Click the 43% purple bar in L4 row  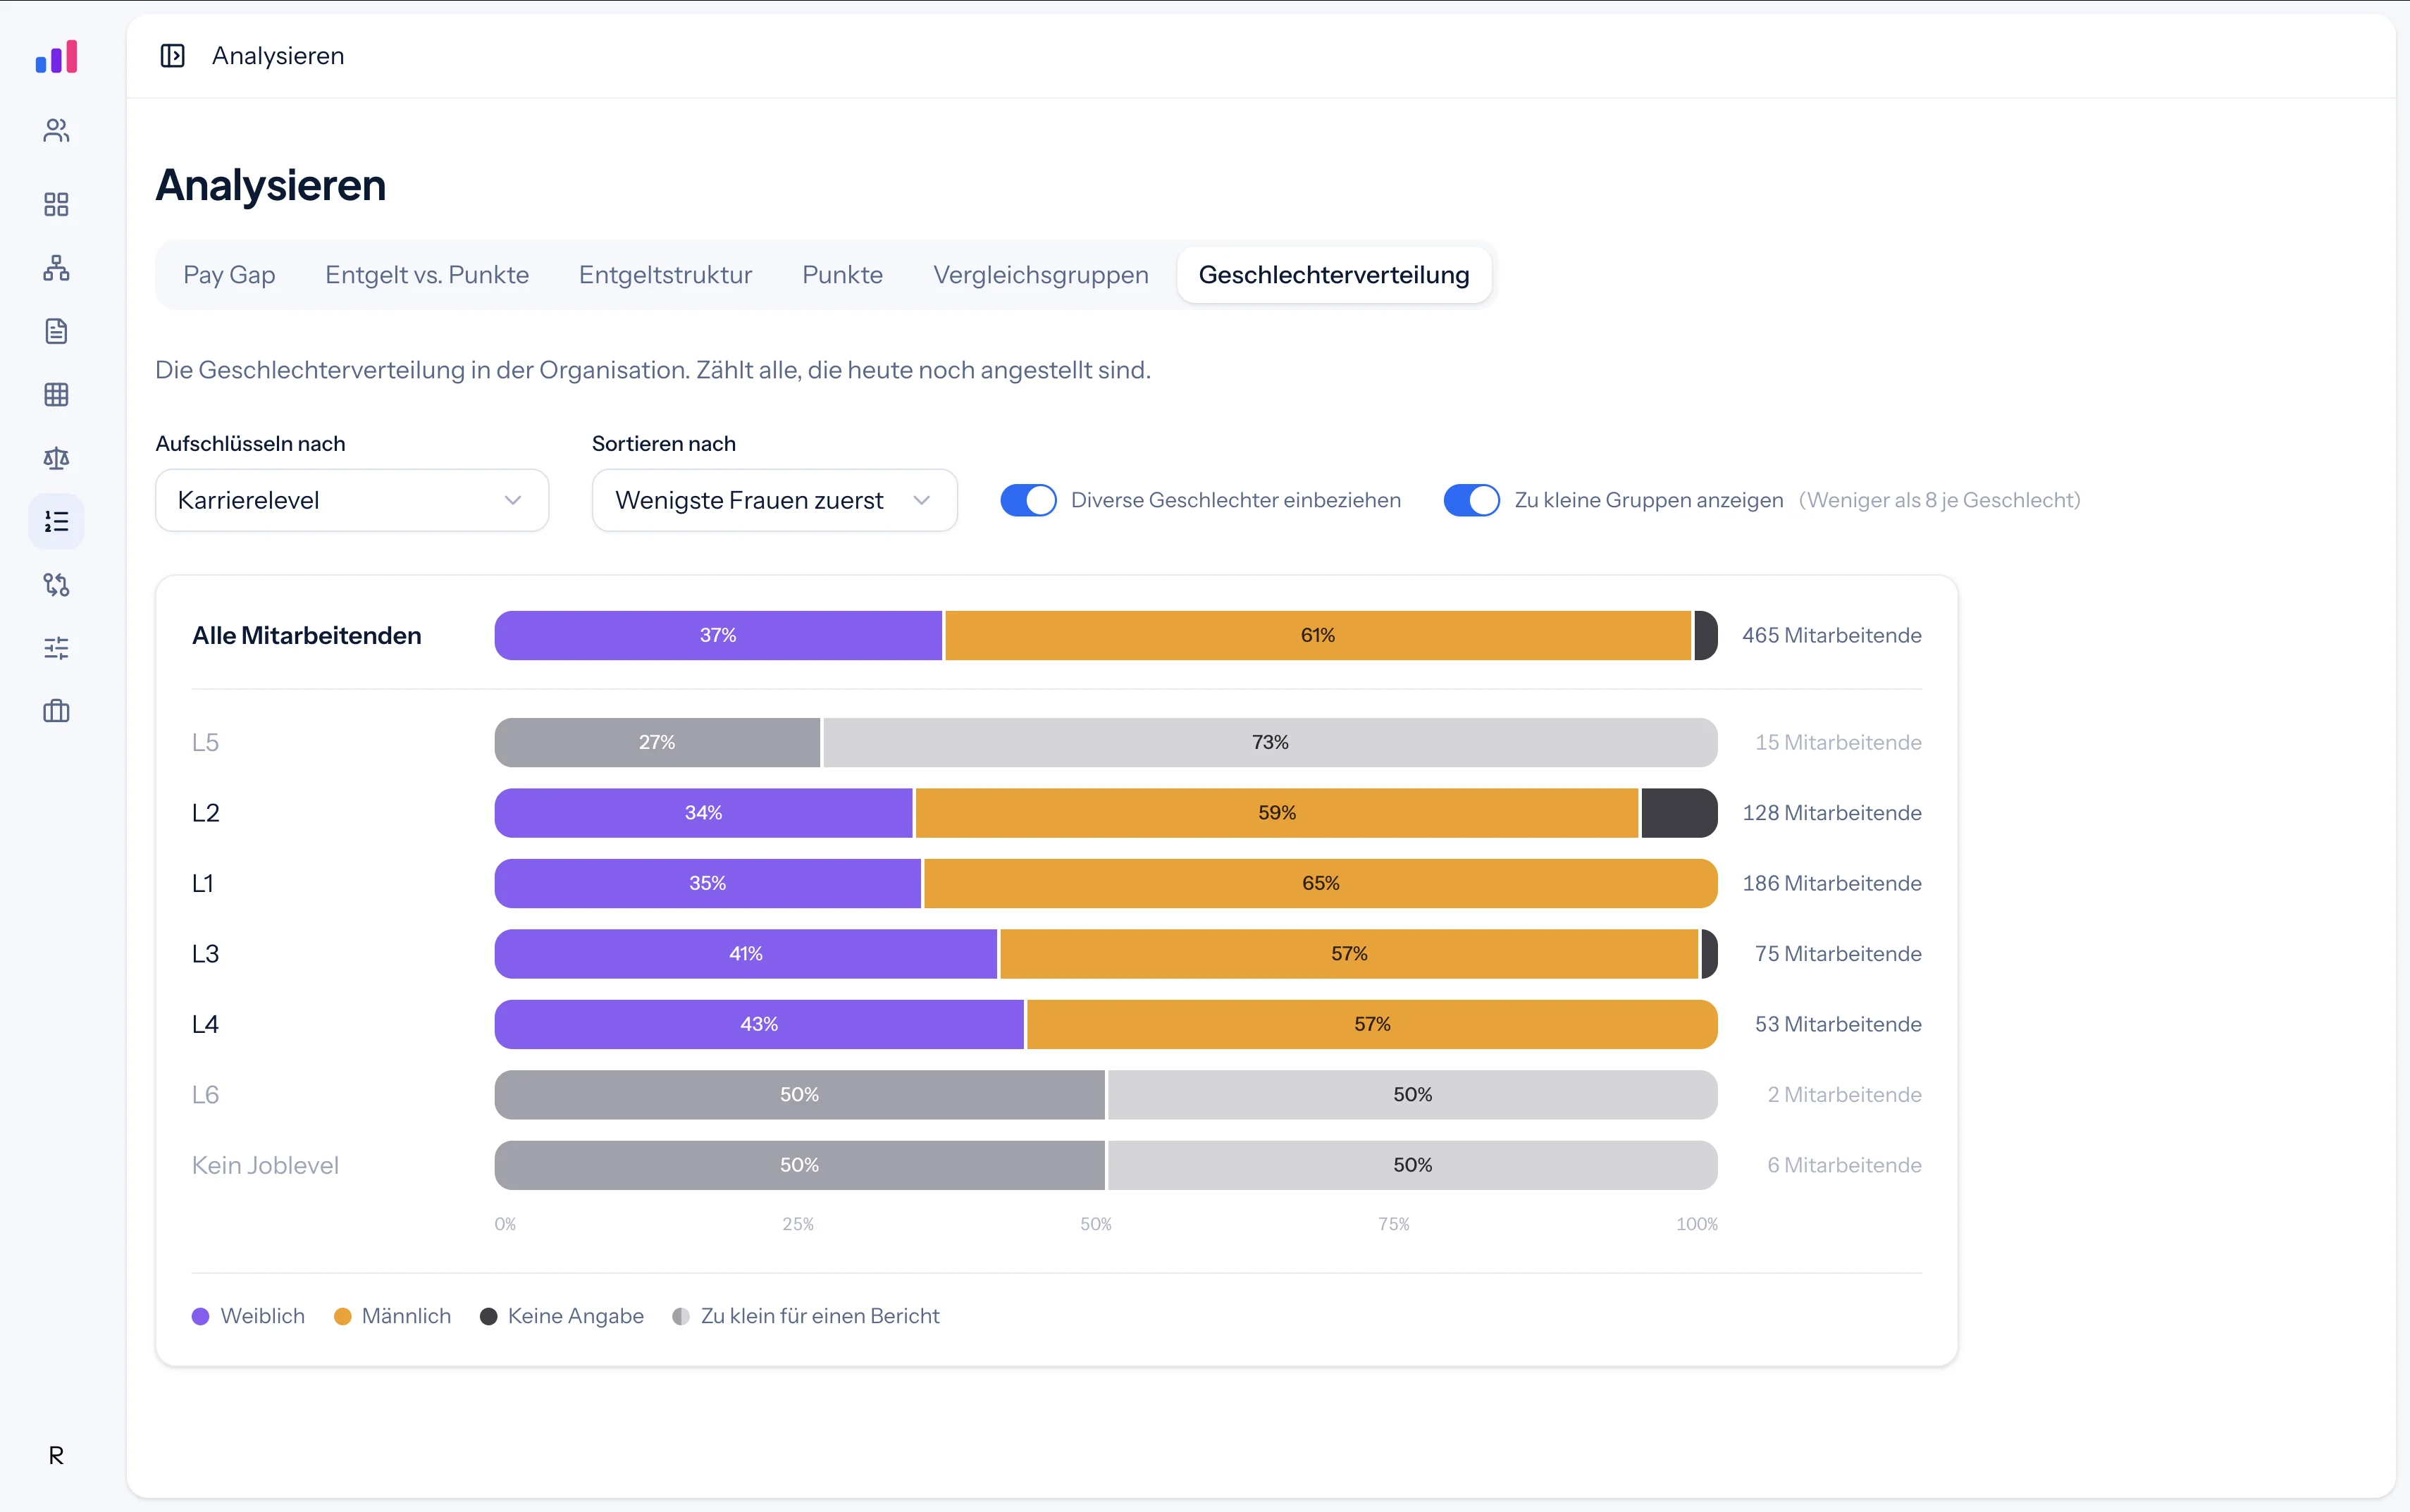759,1024
